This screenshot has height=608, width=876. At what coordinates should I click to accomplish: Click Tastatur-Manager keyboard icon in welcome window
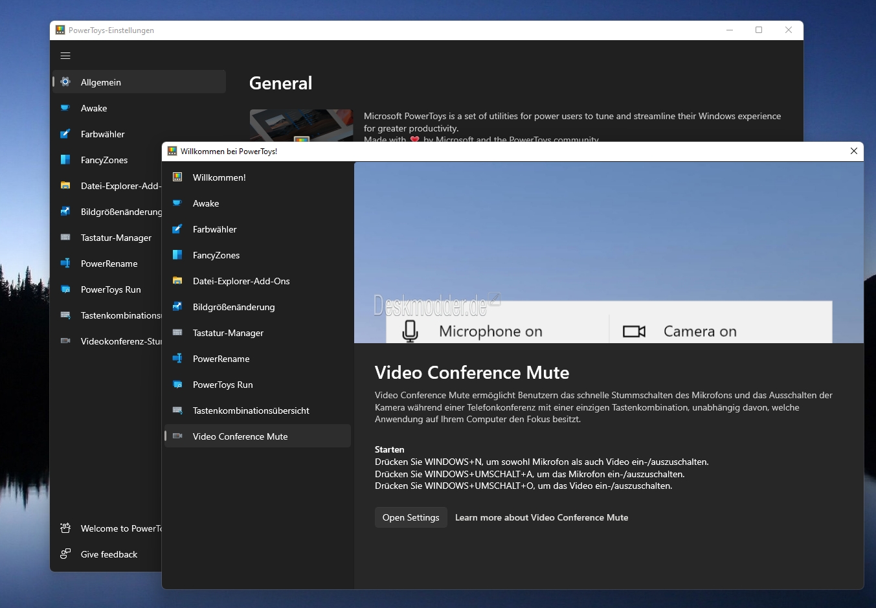[177, 332]
